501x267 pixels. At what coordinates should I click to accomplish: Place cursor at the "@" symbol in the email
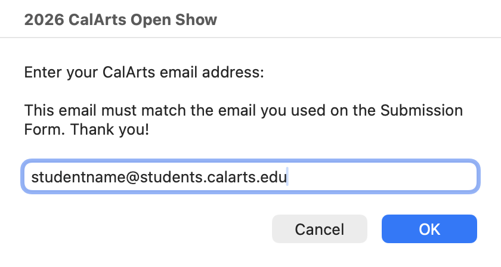click(x=114, y=177)
